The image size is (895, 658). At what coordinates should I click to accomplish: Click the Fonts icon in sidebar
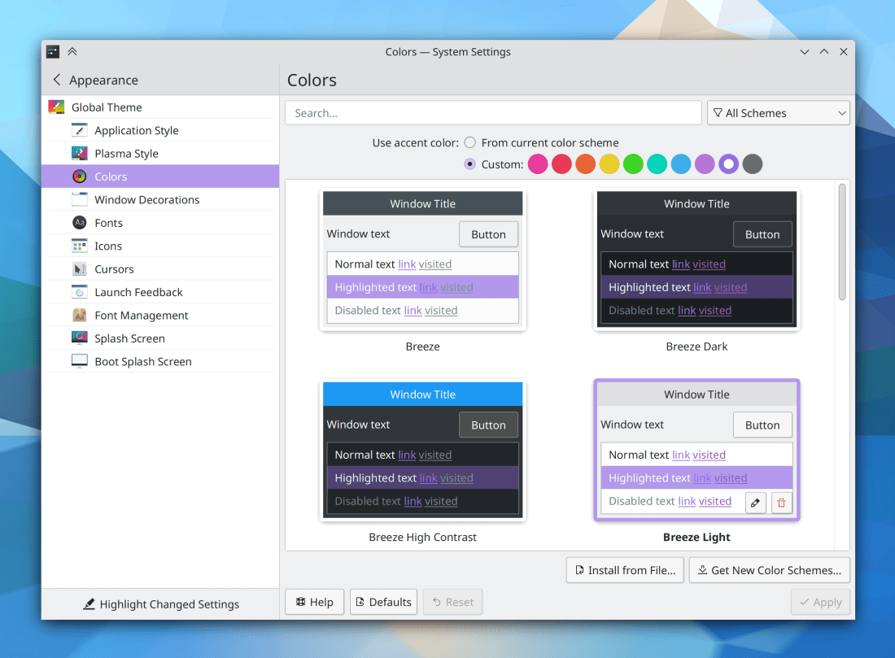pyautogui.click(x=79, y=223)
